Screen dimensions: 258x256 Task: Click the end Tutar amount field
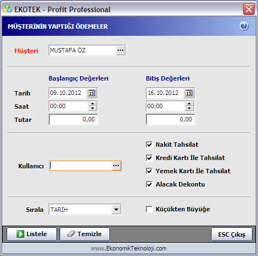[170, 119]
